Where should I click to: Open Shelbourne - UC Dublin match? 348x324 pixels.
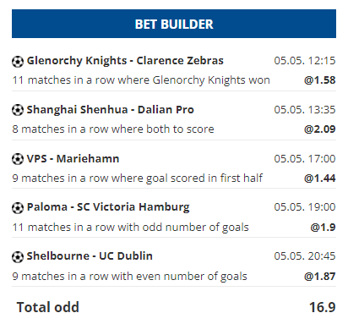click(x=90, y=256)
